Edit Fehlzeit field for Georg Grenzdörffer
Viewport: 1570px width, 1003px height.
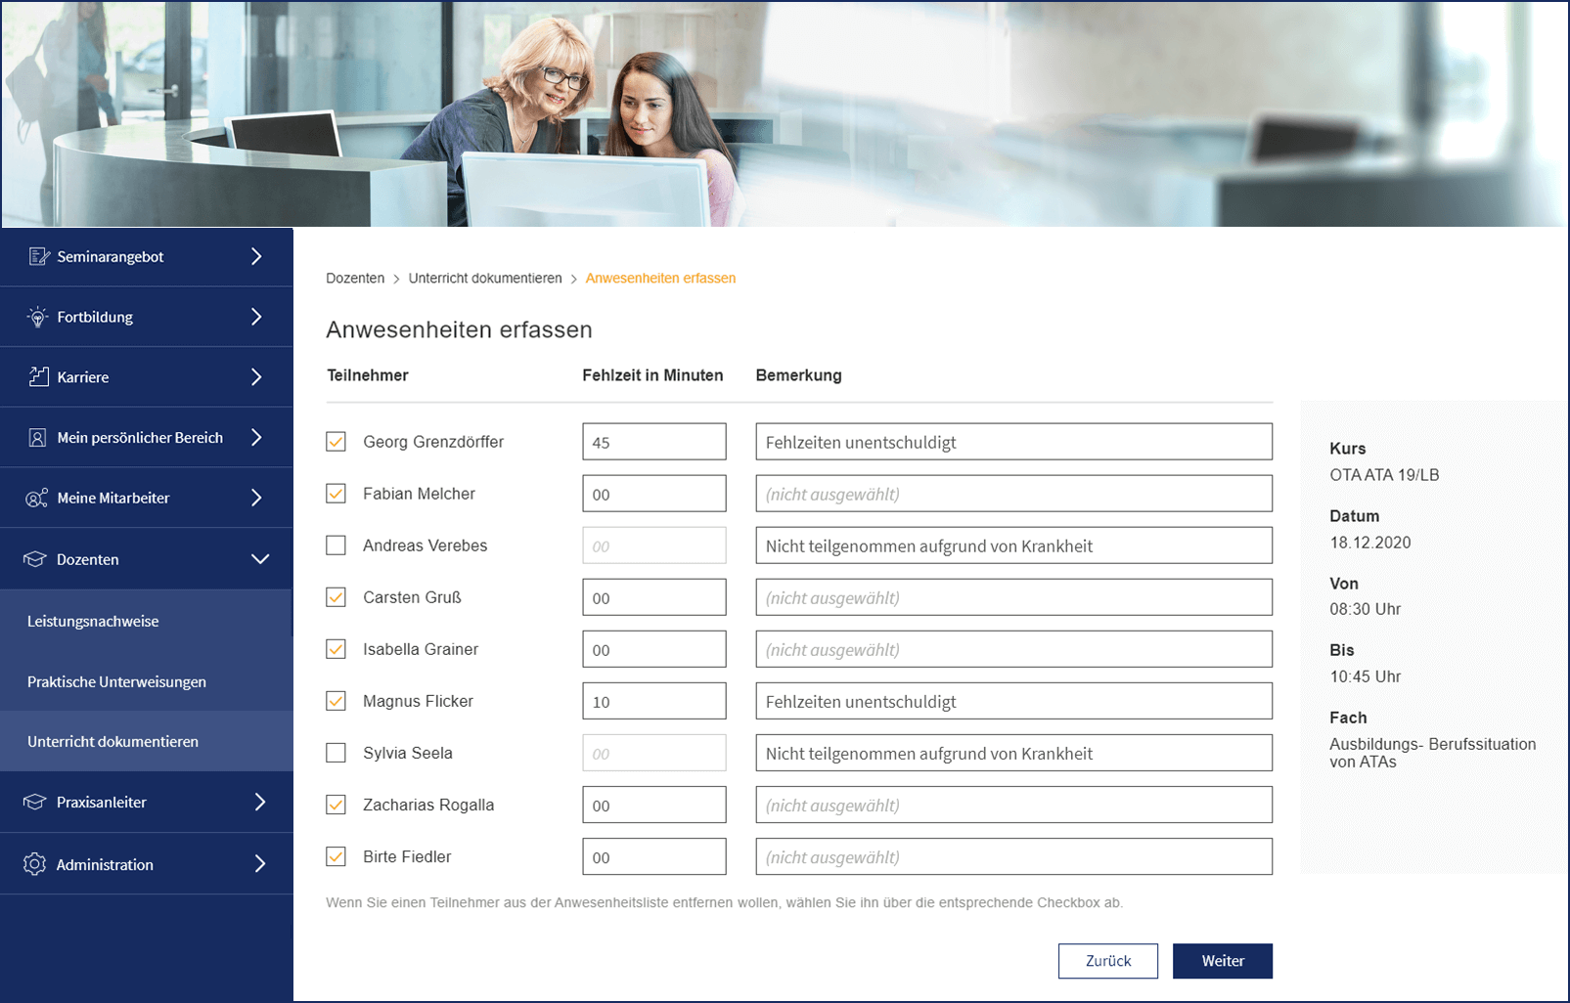pos(654,442)
